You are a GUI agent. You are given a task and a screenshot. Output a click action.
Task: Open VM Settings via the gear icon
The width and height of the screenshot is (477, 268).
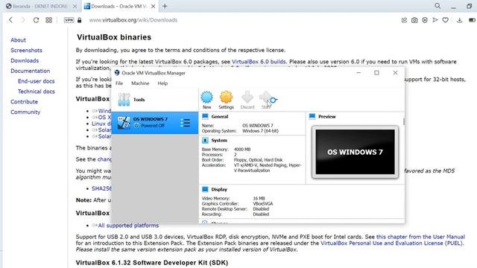pyautogui.click(x=226, y=98)
